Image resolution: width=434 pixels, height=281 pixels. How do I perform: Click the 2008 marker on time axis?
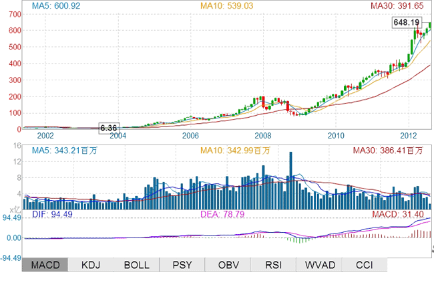263,134
